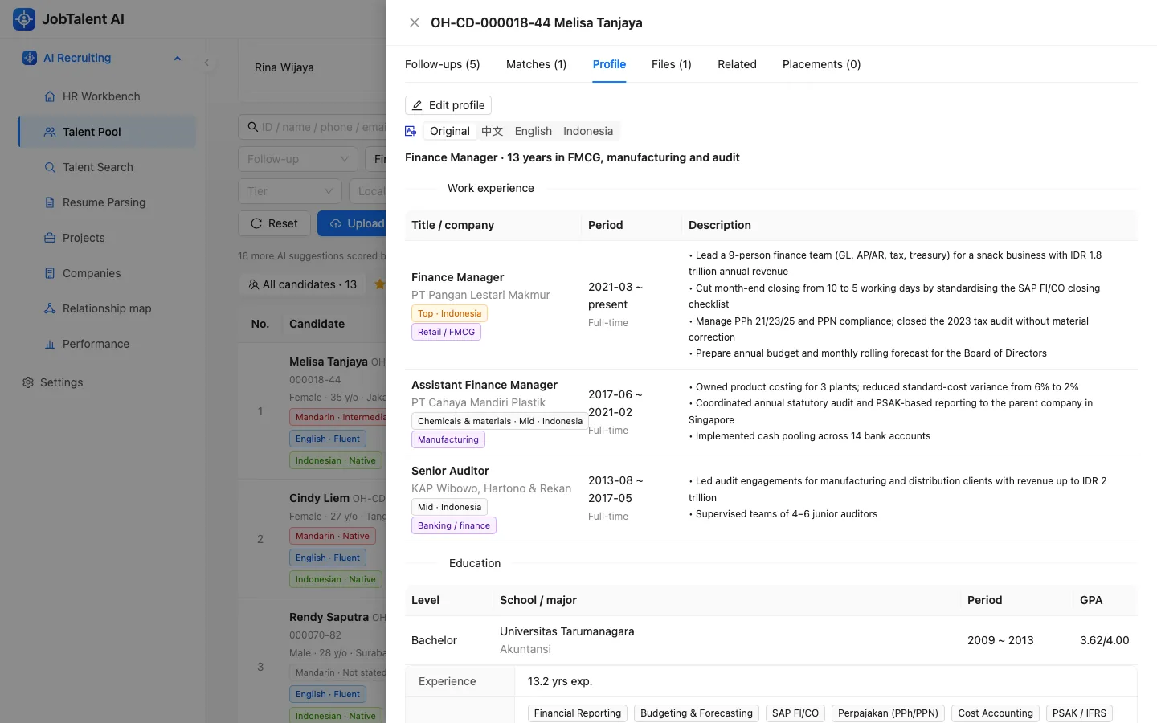This screenshot has width=1157, height=723.
Task: Show the Placements (0) tab
Action: pos(821,64)
